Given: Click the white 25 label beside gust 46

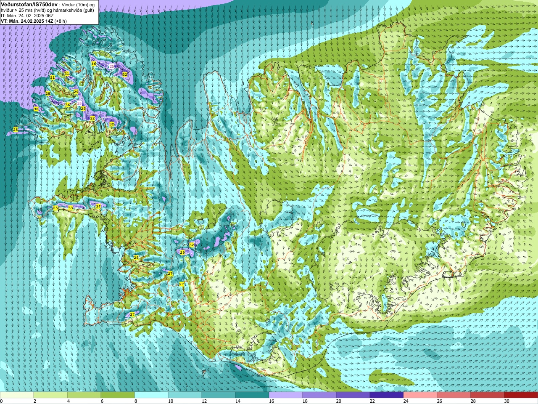Looking at the screenshot, I should coord(111,66).
